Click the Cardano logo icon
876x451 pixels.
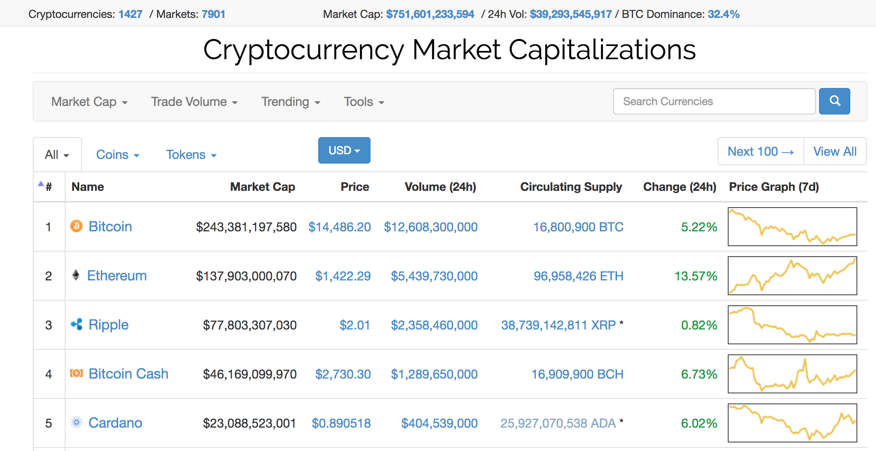click(76, 422)
